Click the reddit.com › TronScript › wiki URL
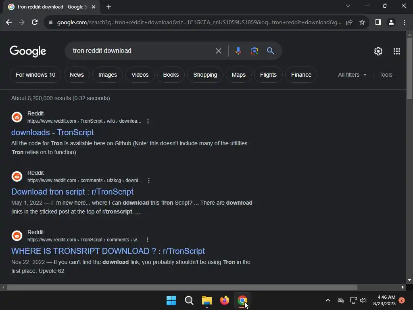The width and height of the screenshot is (413, 310). point(84,121)
